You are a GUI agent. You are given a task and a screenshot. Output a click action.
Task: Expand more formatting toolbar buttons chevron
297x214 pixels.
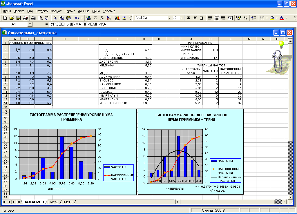click(295, 18)
